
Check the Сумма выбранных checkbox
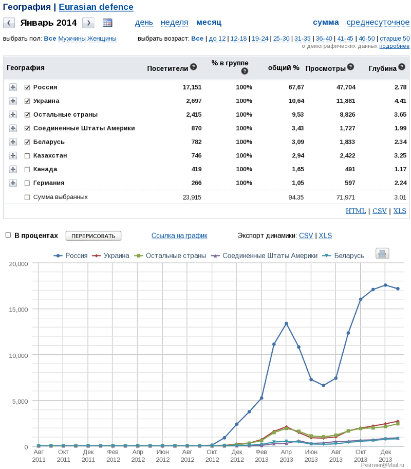point(27,197)
